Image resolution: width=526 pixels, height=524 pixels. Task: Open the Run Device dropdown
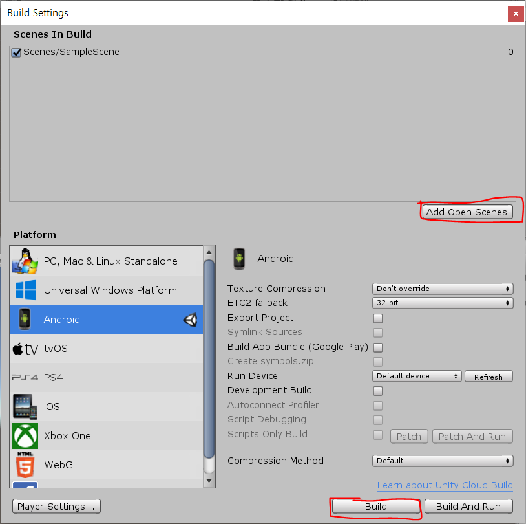417,376
